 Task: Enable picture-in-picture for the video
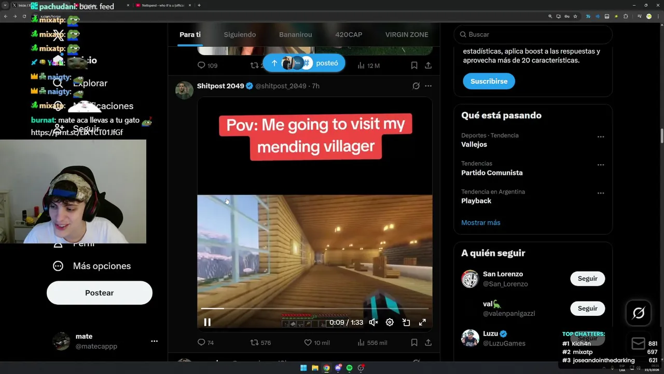pyautogui.click(x=406, y=322)
